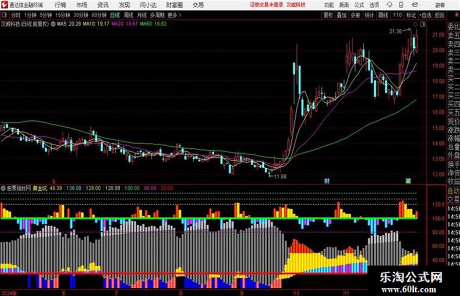Click the diamond icon at the chart's top right

pos(415,24)
